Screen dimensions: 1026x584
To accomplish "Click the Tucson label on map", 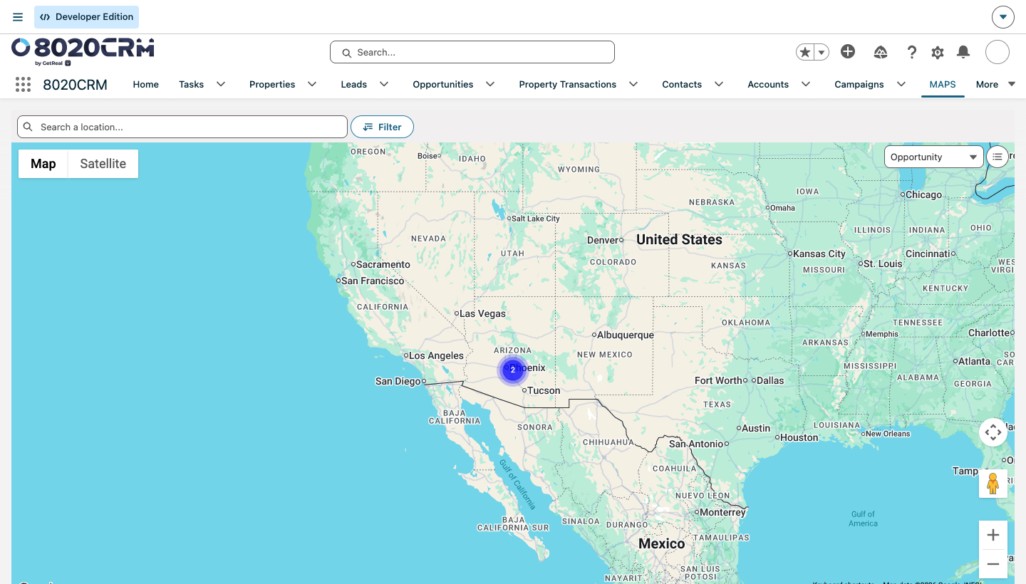I will [x=544, y=390].
